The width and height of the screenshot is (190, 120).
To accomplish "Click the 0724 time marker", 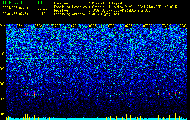I will [75, 26].
